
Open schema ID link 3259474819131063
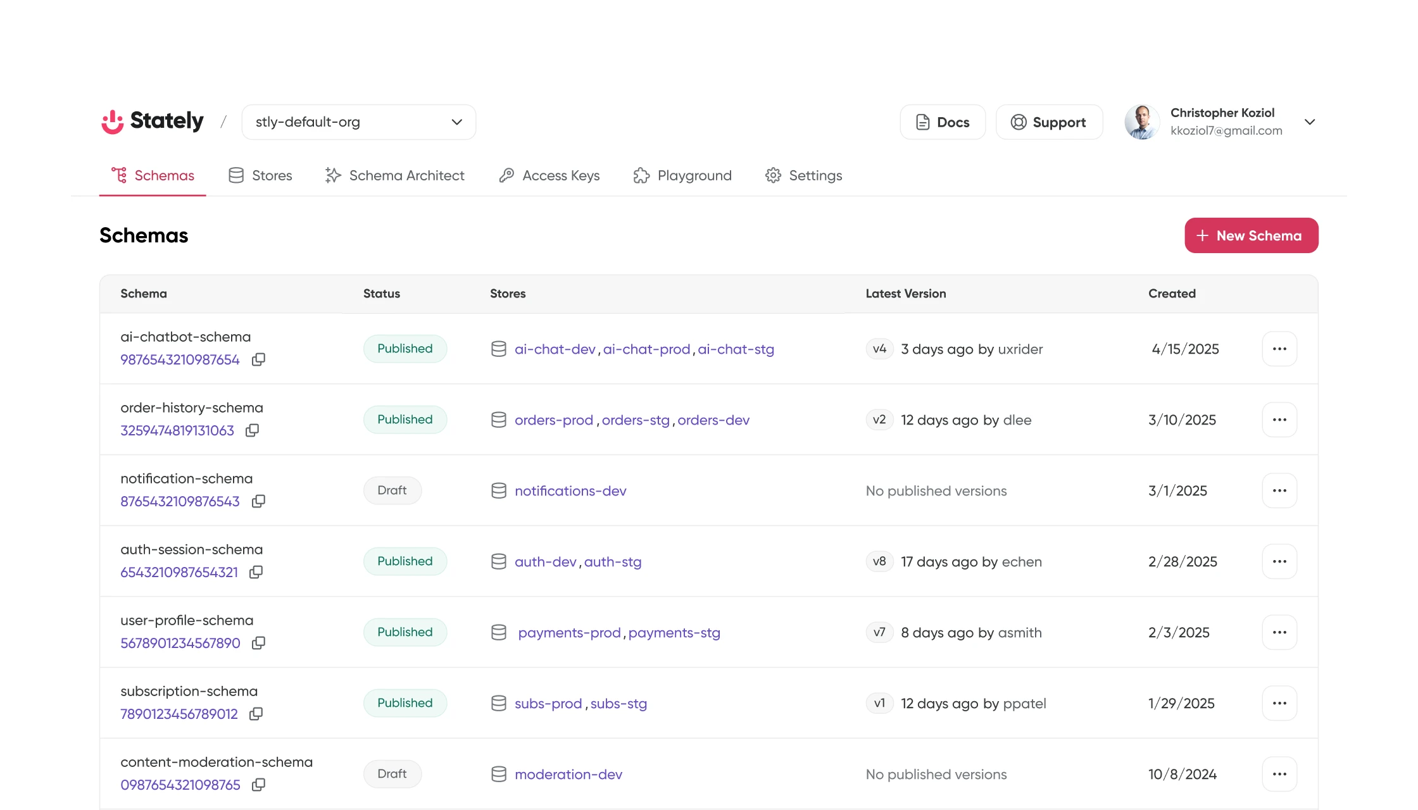[x=177, y=430]
